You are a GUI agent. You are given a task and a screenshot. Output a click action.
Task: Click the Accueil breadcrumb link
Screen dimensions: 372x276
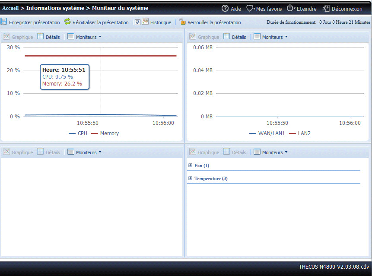10,8
